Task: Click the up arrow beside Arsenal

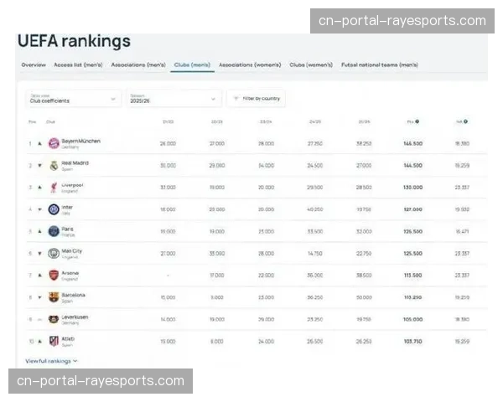Action: click(x=39, y=275)
